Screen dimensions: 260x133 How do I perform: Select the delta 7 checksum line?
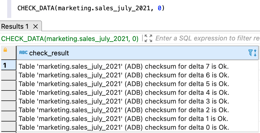[123, 67]
